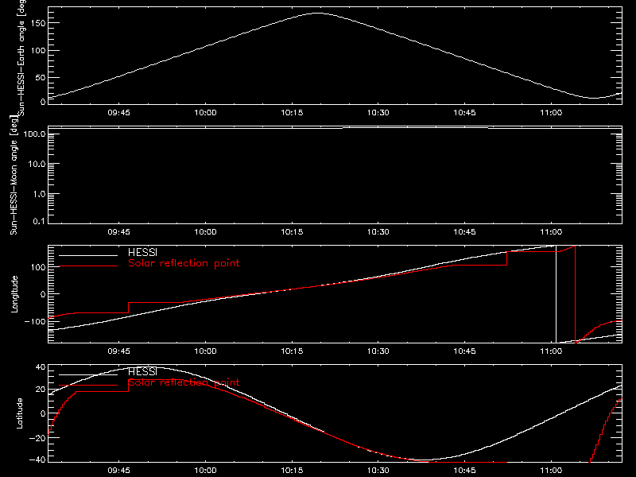The height and width of the screenshot is (477, 636).
Task: Click the -20 tick on Latitude axis
Action: tap(37, 438)
